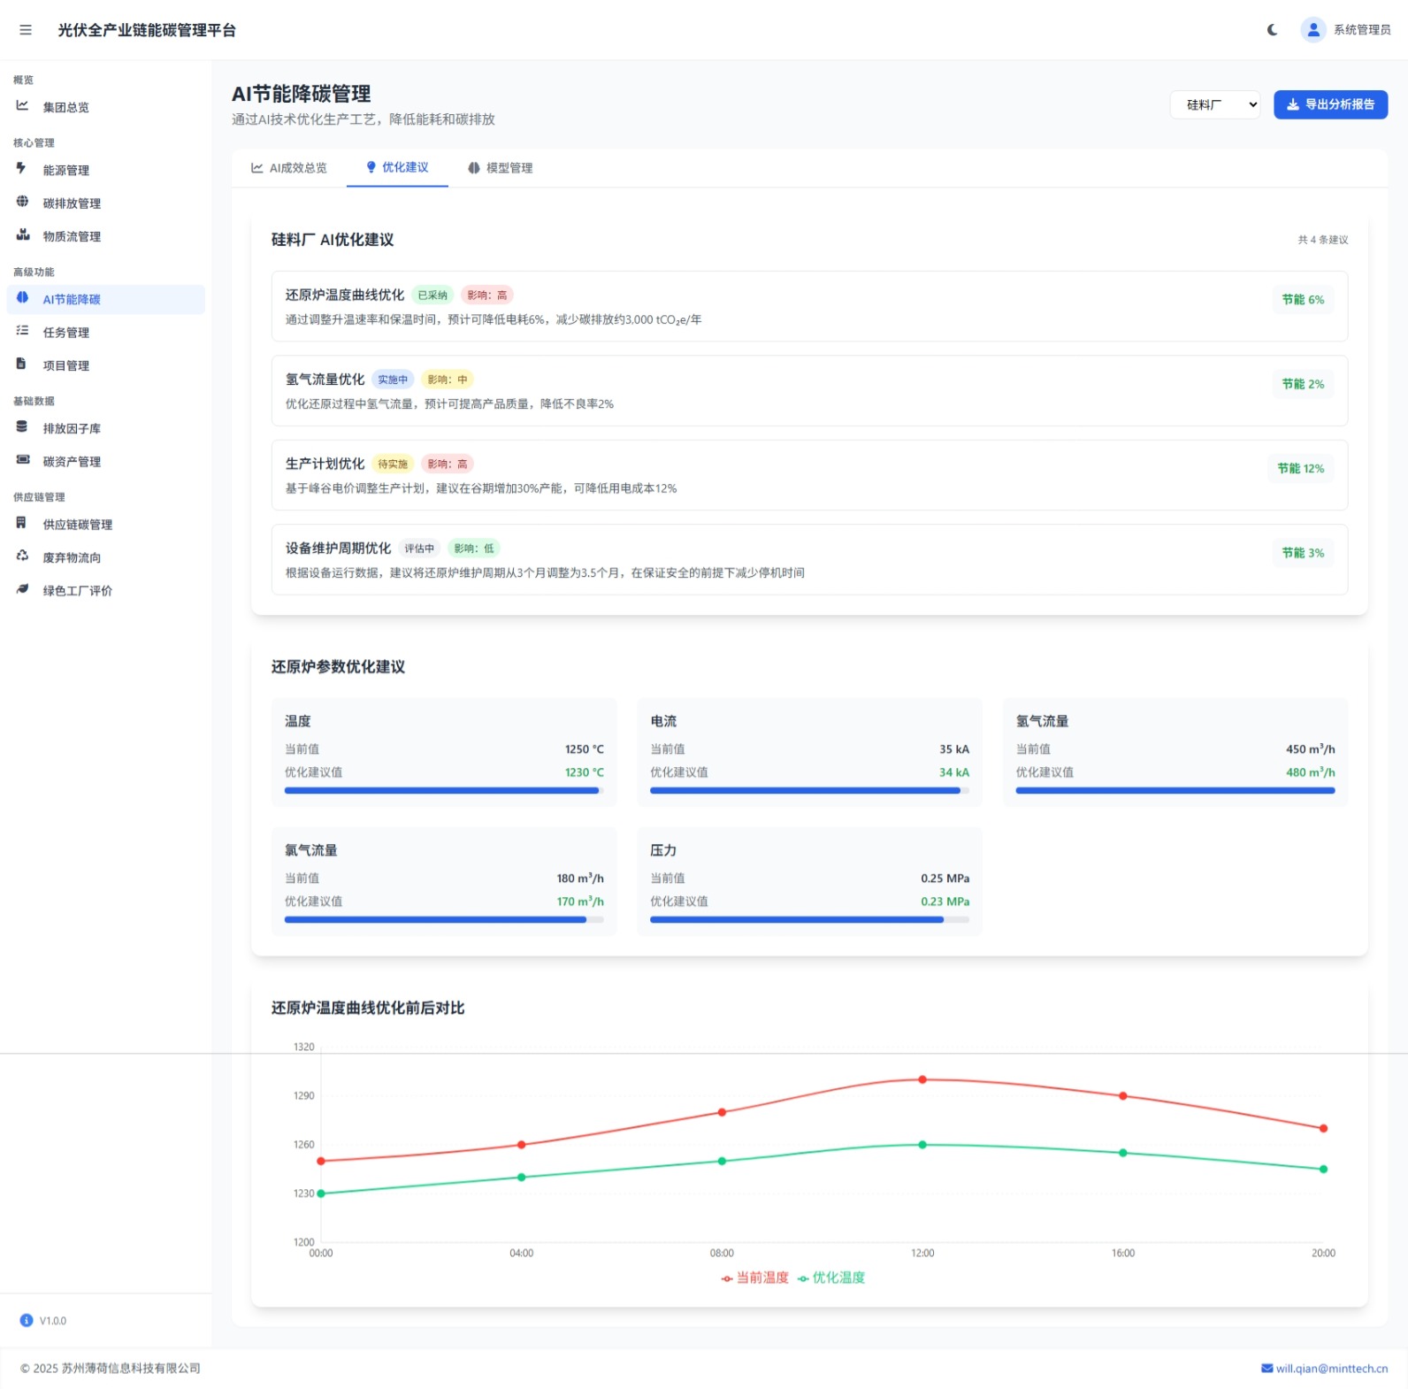Click the 排放因子库 database icon
1408x1389 pixels.
(x=22, y=427)
